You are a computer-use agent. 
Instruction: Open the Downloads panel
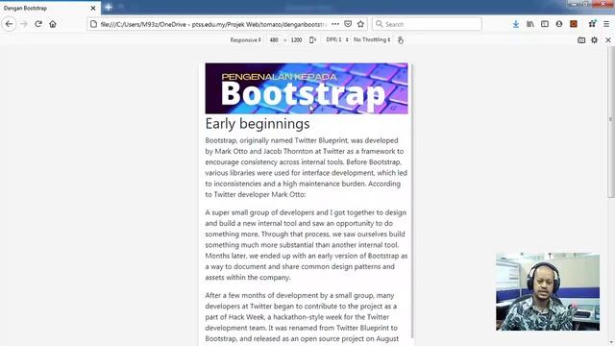516,24
